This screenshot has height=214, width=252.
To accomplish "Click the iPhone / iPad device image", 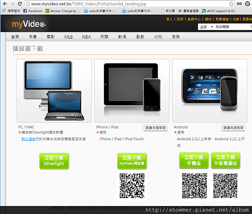I will (x=132, y=90).
